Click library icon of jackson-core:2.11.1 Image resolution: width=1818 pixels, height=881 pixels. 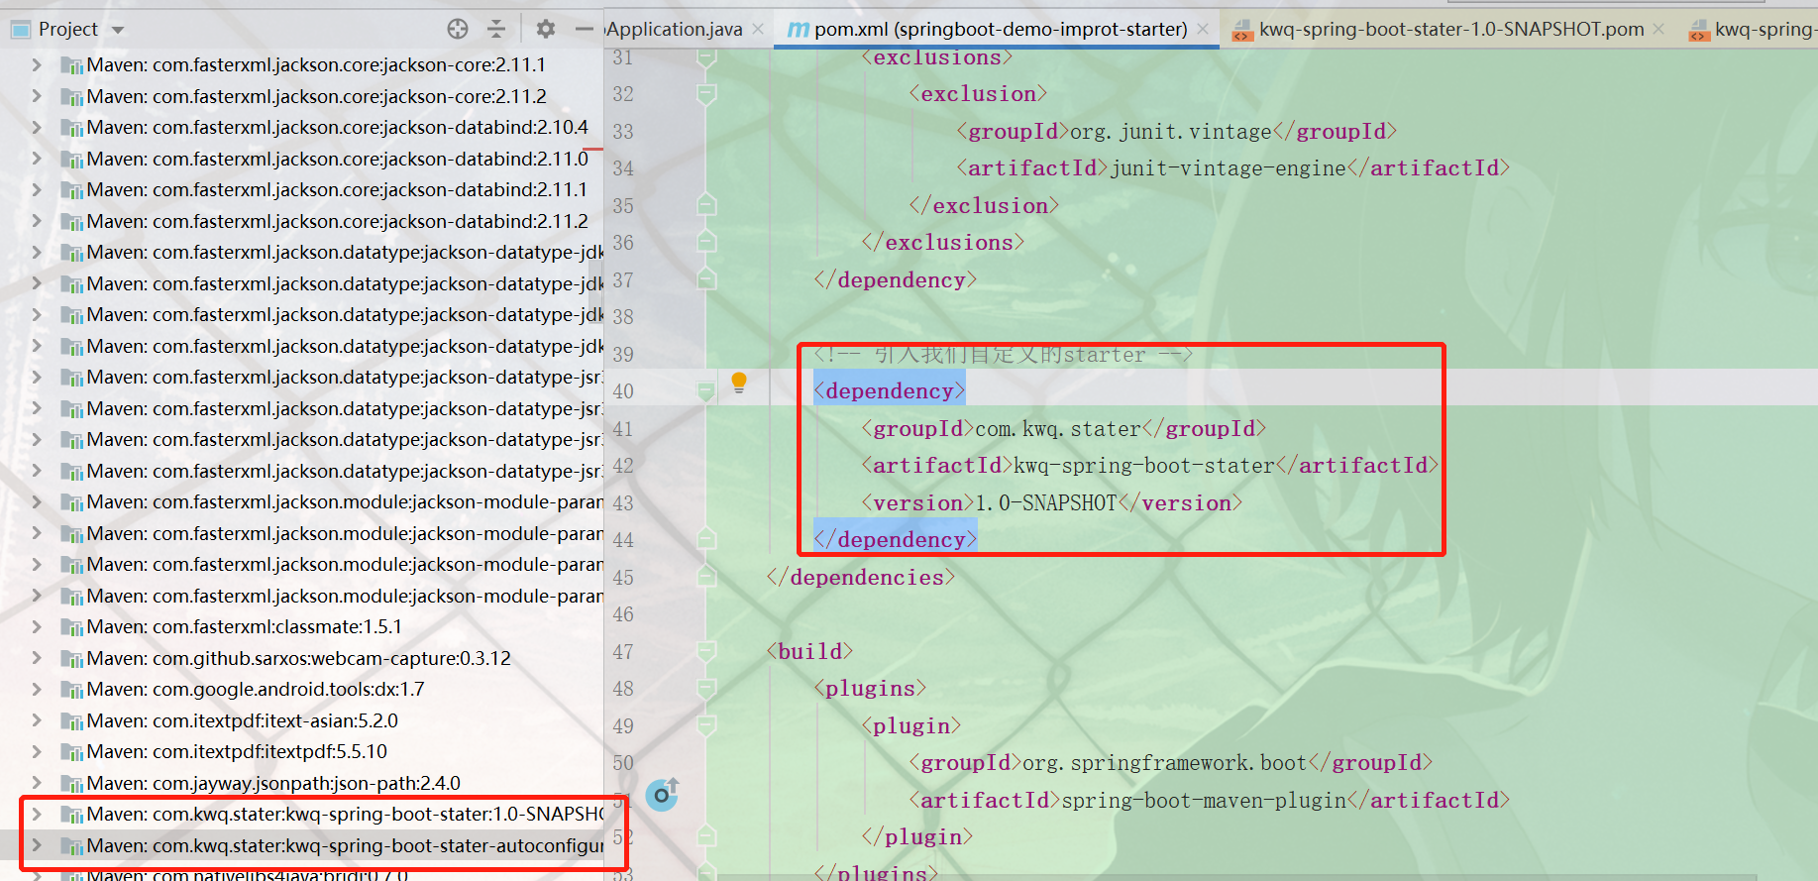71,65
